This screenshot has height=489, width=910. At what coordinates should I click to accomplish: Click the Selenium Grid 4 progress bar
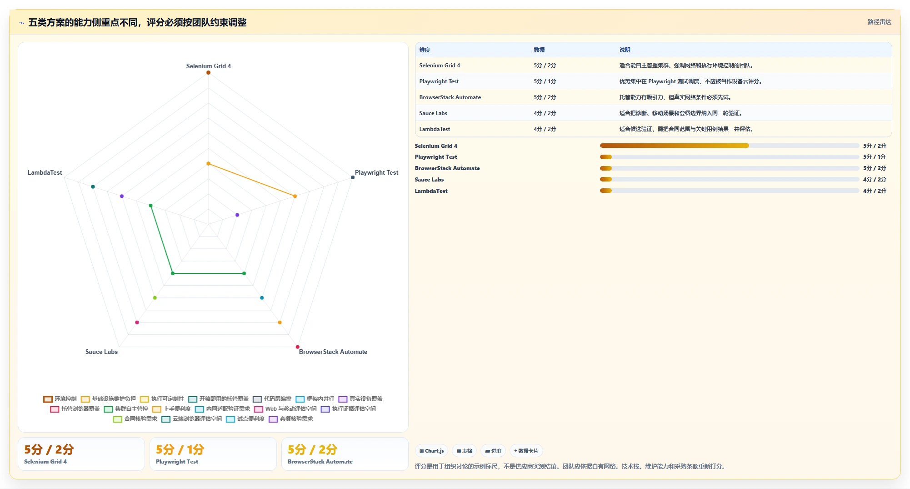pos(729,146)
